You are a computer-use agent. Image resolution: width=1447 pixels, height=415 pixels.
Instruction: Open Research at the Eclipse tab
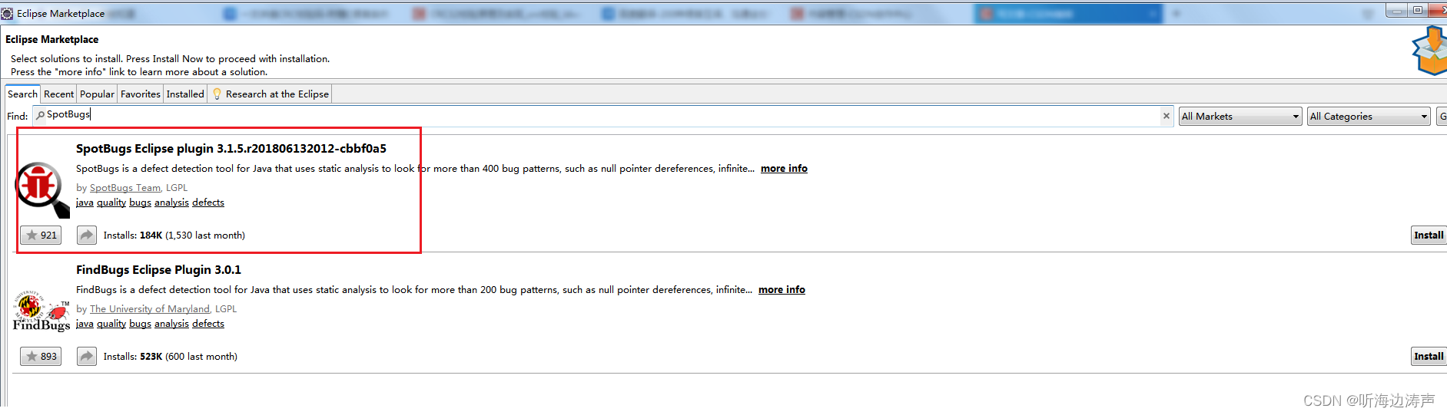270,94
